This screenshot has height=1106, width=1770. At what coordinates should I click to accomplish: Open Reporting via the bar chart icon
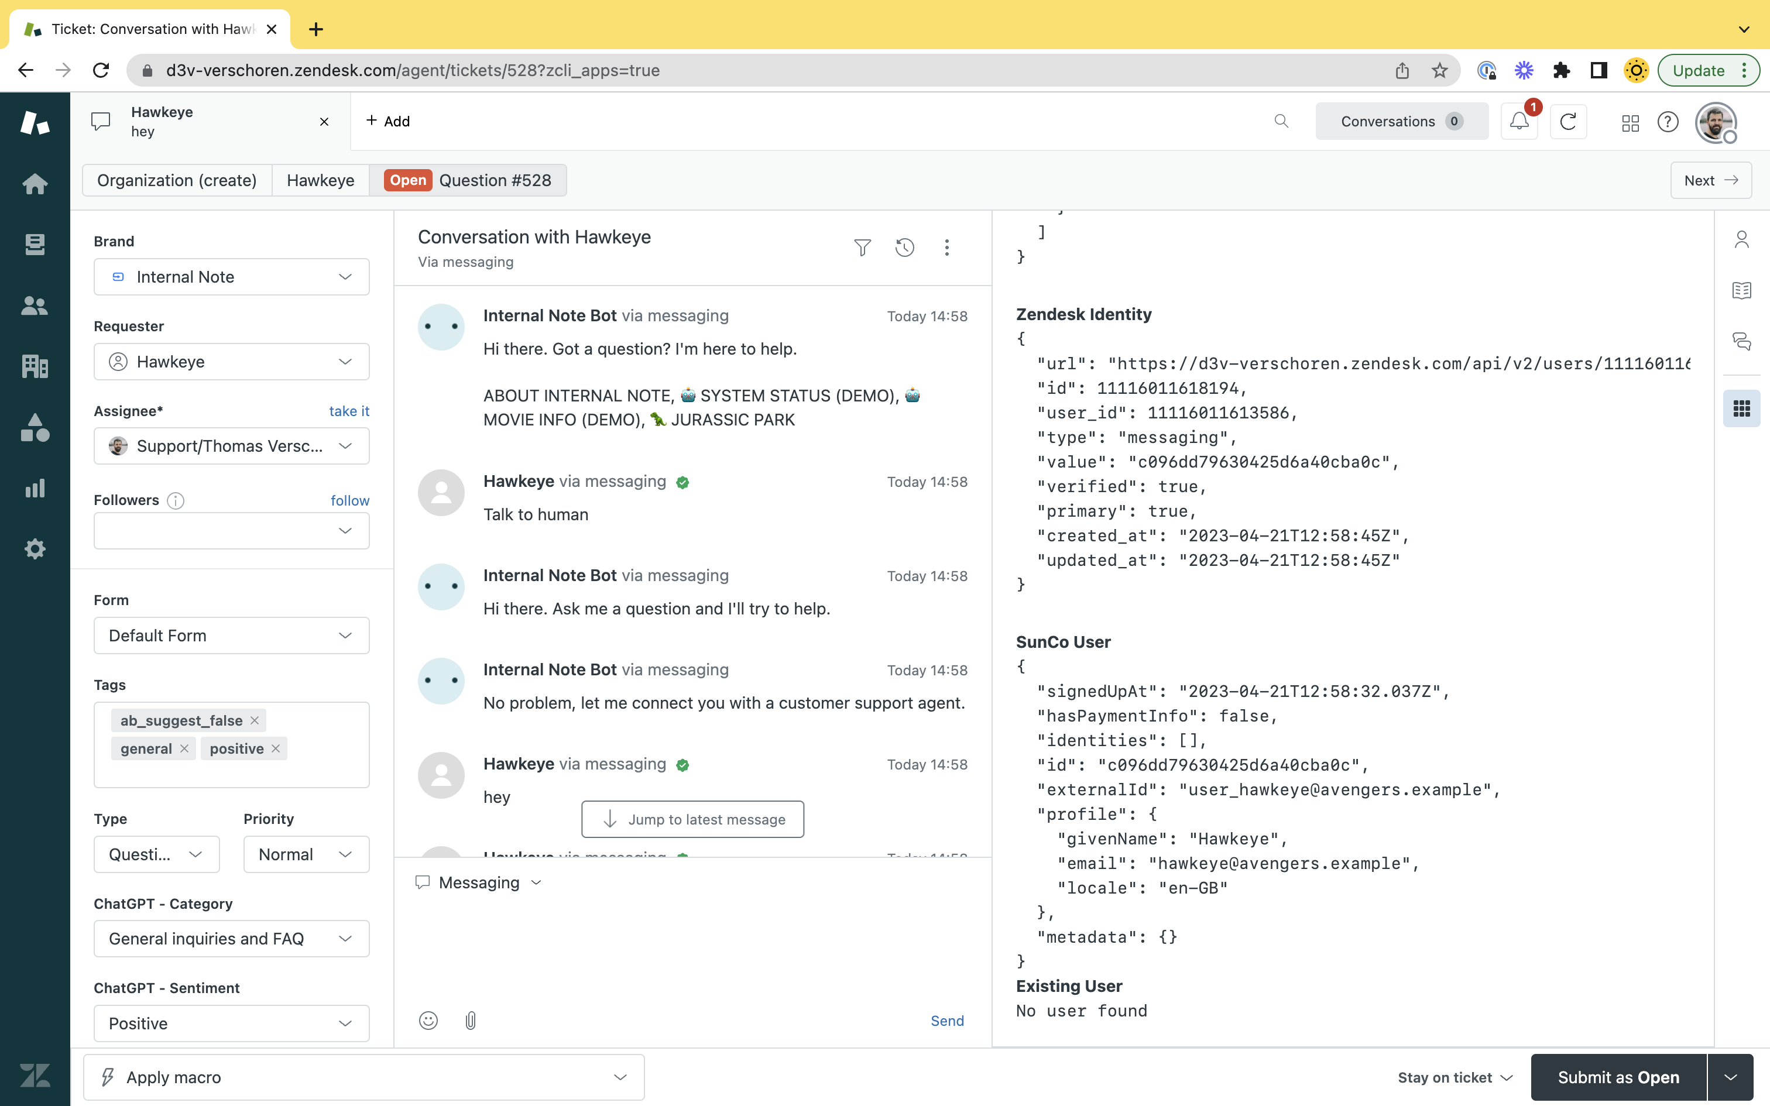(x=35, y=488)
